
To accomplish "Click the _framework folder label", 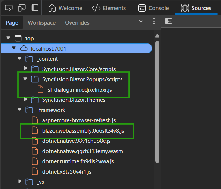I will point(51,110).
